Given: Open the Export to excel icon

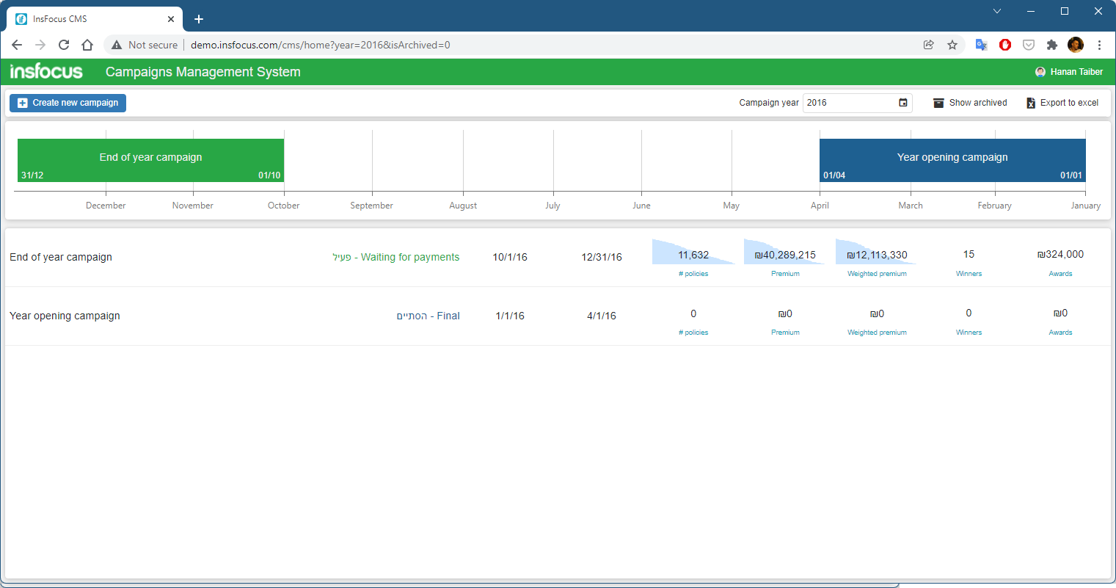Looking at the screenshot, I should click(x=1031, y=102).
